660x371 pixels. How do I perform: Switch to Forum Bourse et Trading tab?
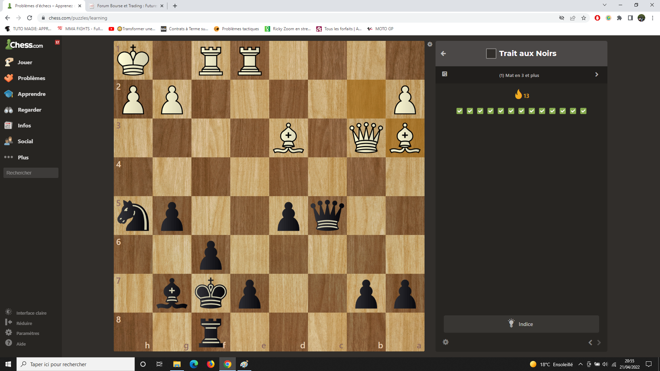[x=126, y=6]
